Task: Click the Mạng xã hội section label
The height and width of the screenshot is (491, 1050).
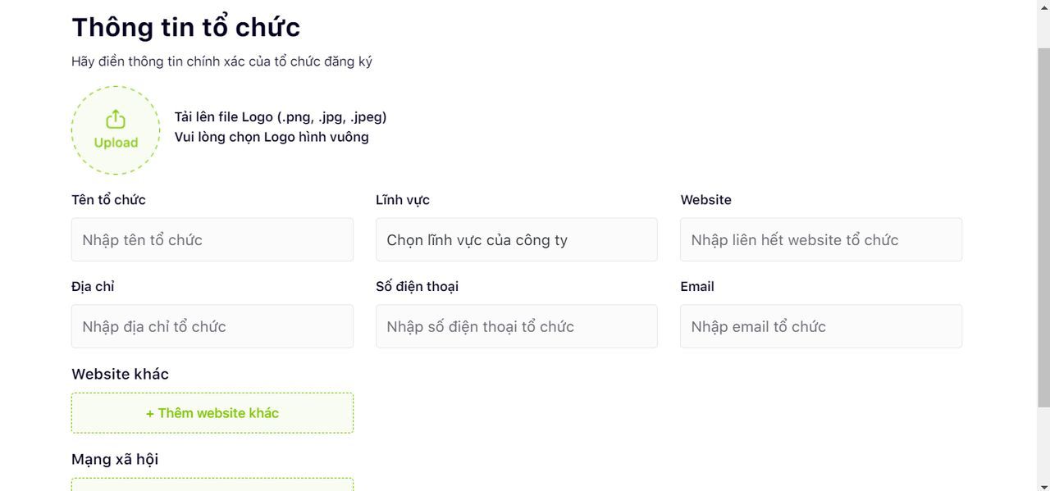Action: click(x=115, y=459)
